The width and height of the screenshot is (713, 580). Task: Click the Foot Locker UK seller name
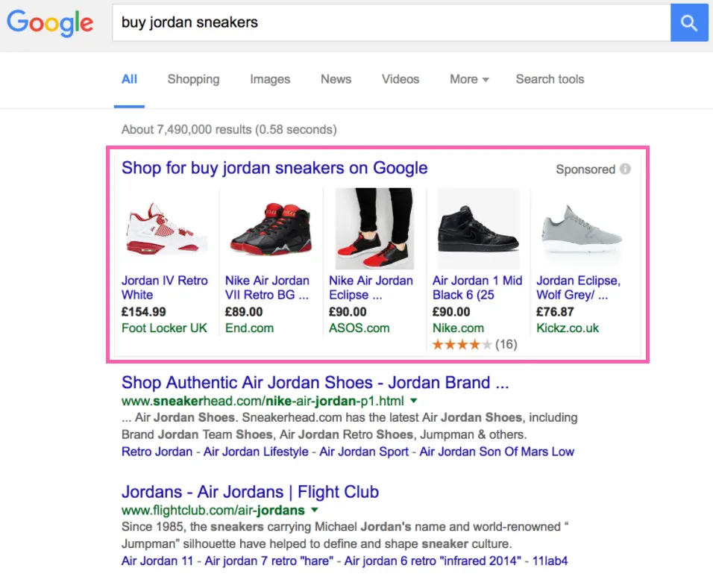click(x=164, y=328)
